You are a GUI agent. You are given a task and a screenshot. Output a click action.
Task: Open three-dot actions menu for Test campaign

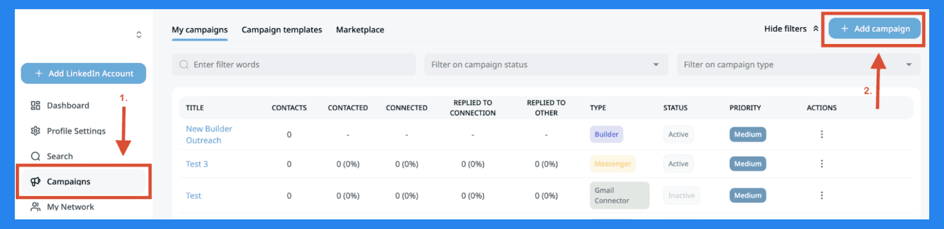[x=821, y=195]
